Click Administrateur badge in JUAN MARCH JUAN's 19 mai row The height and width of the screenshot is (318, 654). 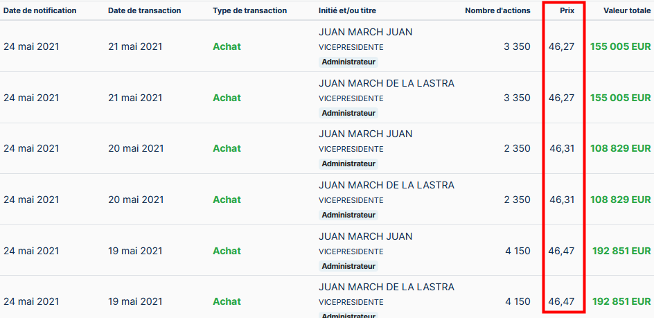[x=348, y=265]
